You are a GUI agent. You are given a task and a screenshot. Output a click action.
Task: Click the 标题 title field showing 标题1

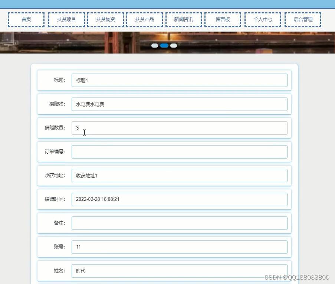pyautogui.click(x=180, y=80)
